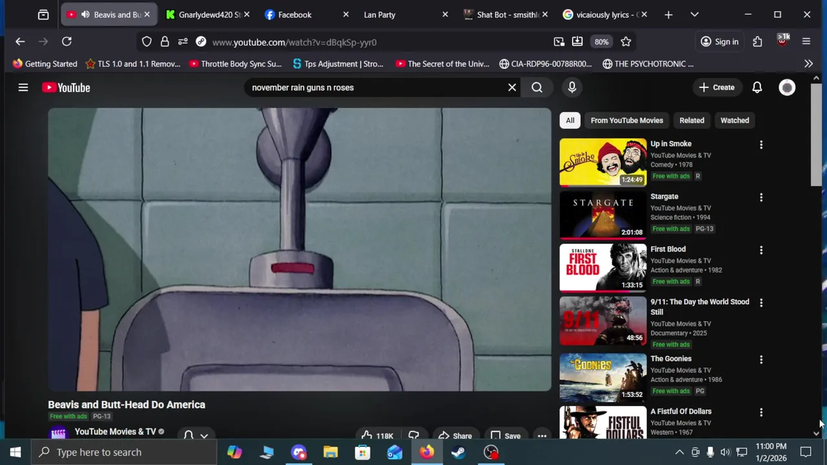Open Microsoft Store from the taskbar
This screenshot has height=465, width=827.
(x=363, y=452)
